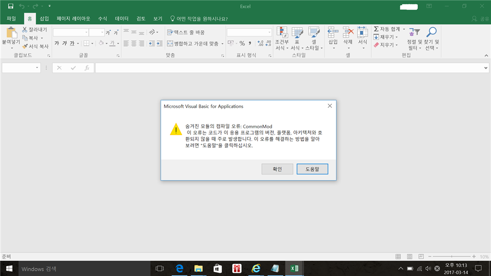Open Cell Styles (셀 스타일)
Image resolution: width=491 pixels, height=276 pixels.
tap(314, 38)
